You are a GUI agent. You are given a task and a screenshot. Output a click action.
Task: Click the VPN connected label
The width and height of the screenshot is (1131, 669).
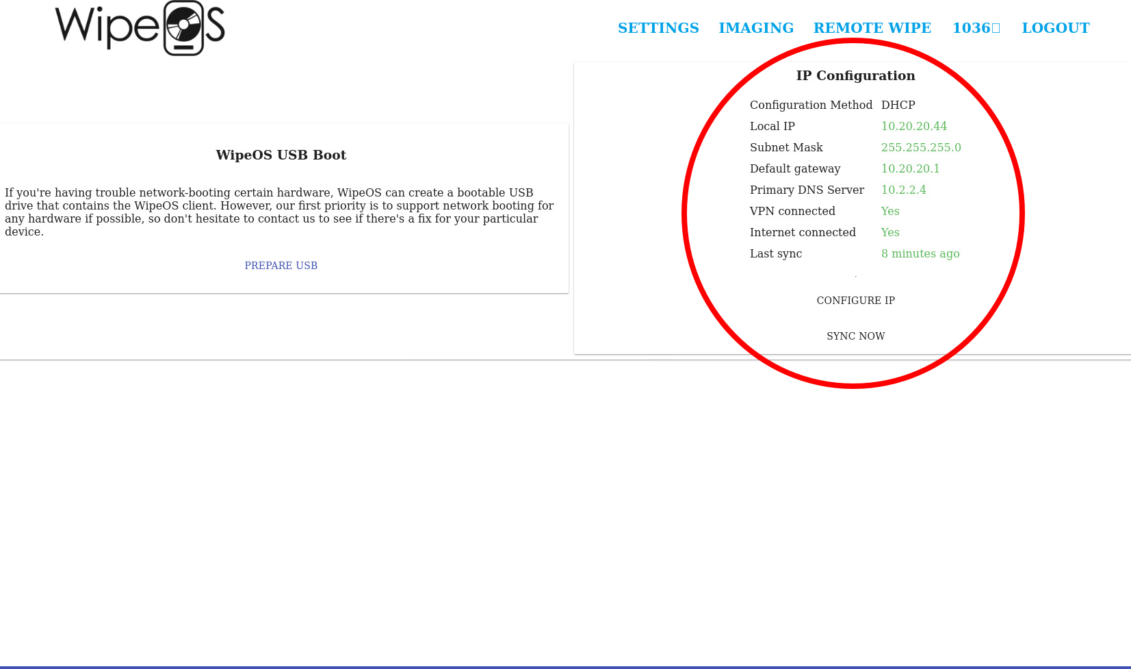tap(792, 211)
